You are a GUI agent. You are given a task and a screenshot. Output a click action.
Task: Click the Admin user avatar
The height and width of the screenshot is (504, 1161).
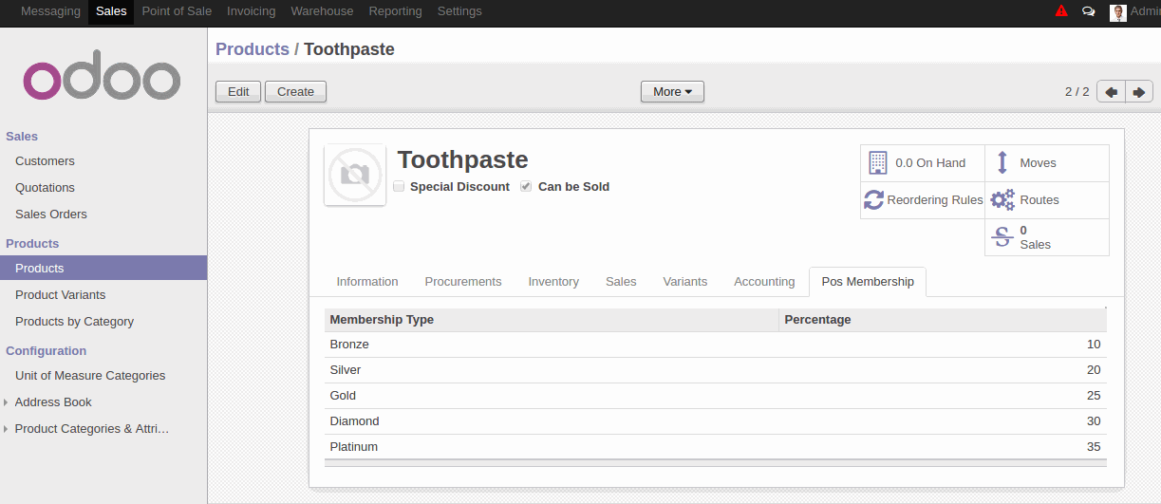[1118, 12]
